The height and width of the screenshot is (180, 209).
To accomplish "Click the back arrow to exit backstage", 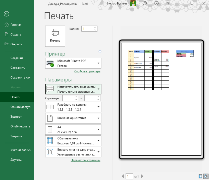I will [x=7, y=14].
